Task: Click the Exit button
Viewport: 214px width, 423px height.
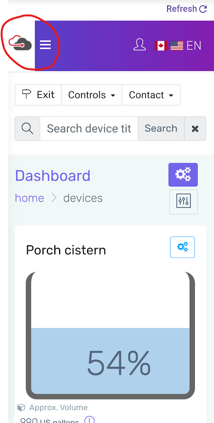Action: click(x=38, y=95)
